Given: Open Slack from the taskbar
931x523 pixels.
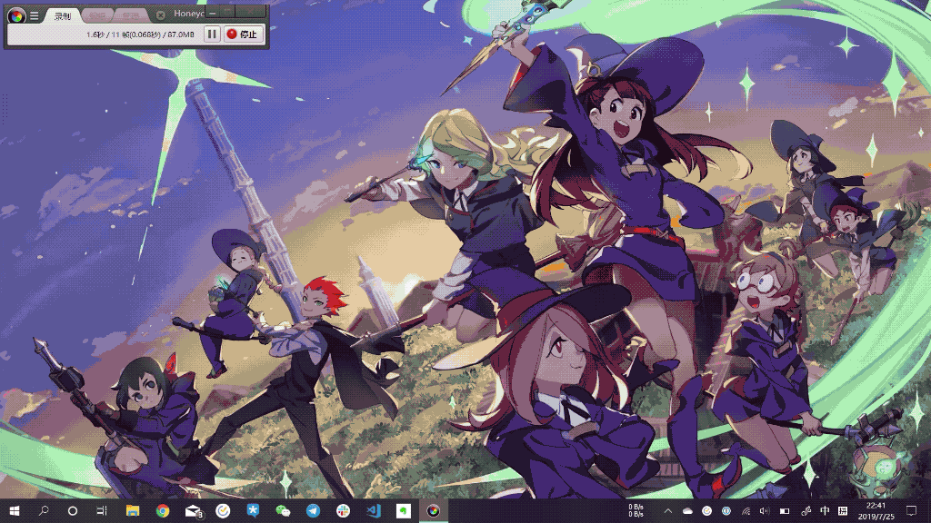Looking at the screenshot, I should [x=343, y=510].
